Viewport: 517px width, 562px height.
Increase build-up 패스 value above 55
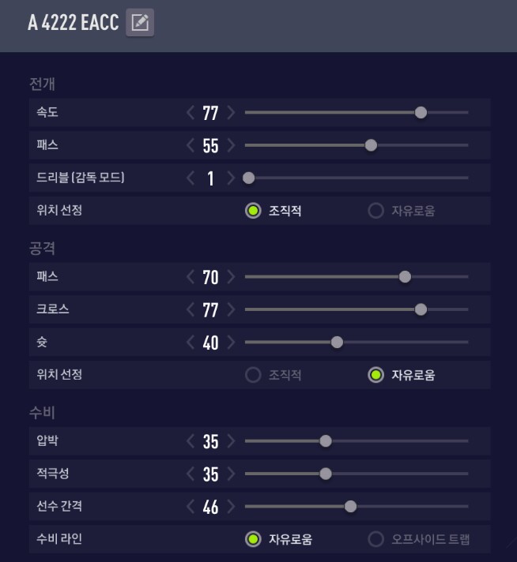tap(231, 145)
